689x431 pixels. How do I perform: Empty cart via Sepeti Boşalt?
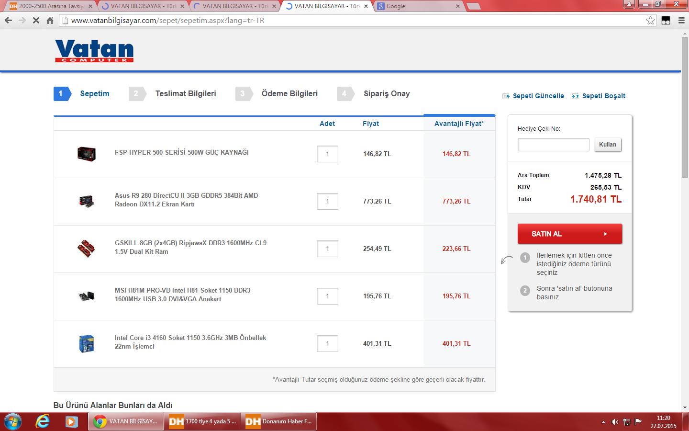603,96
